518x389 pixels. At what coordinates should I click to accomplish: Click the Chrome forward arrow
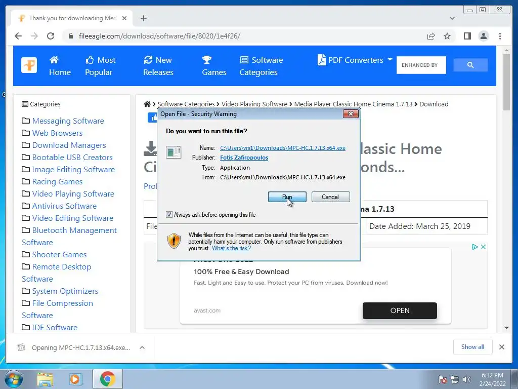[x=34, y=36]
